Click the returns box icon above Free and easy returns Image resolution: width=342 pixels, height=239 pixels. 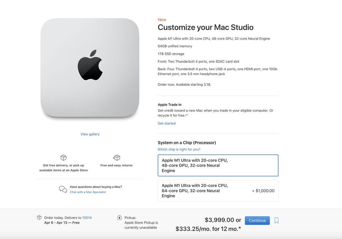click(117, 158)
